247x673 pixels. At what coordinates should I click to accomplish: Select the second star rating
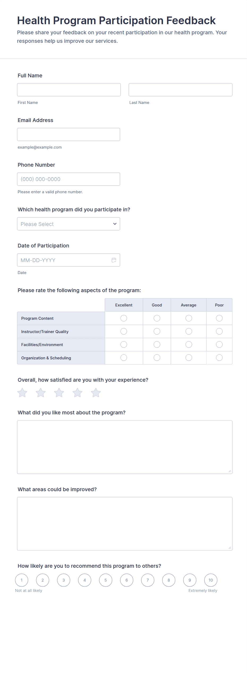pos(41,393)
